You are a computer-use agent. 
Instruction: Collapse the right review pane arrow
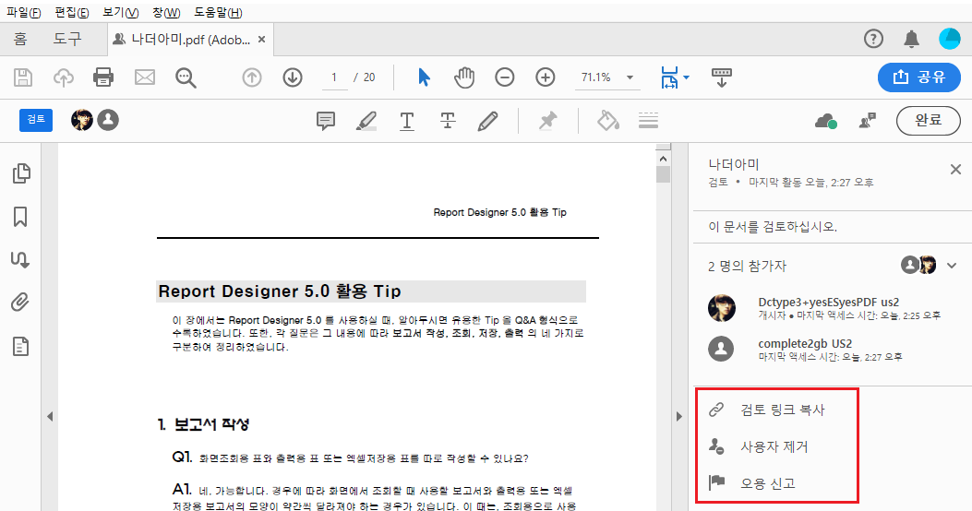[x=678, y=417]
